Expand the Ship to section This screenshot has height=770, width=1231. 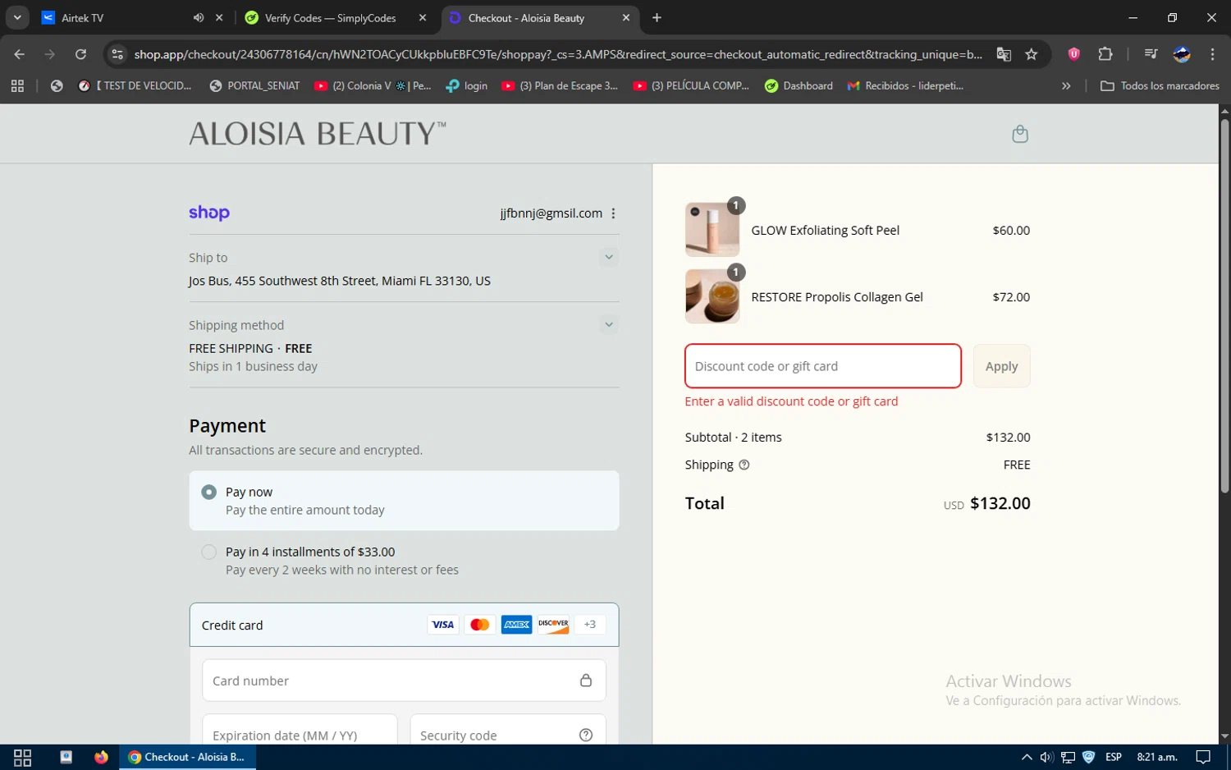609,257
